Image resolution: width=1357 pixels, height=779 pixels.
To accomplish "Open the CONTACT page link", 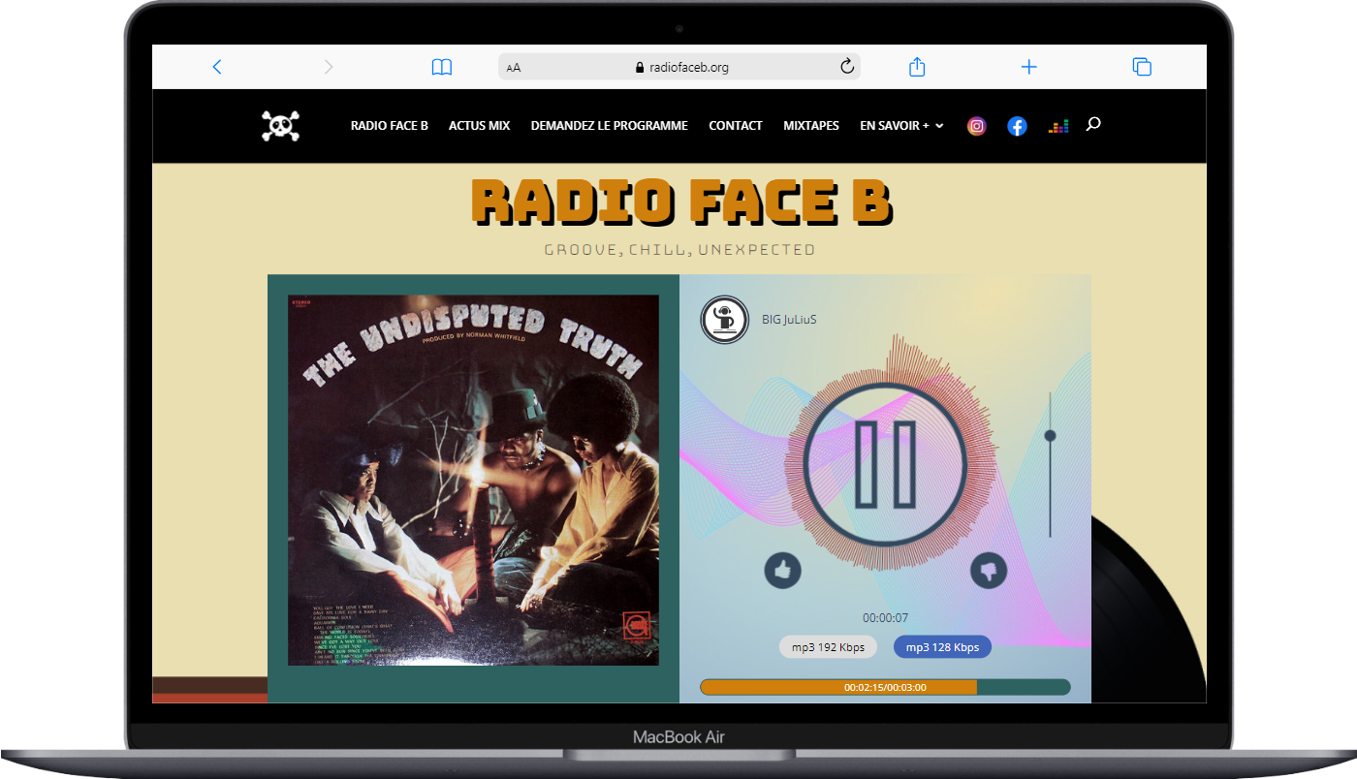I will 735,126.
